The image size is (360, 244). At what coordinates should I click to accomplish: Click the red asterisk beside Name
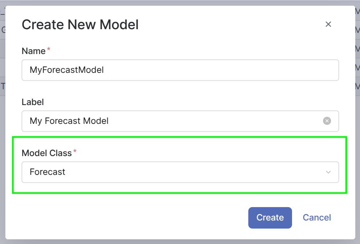(x=49, y=50)
